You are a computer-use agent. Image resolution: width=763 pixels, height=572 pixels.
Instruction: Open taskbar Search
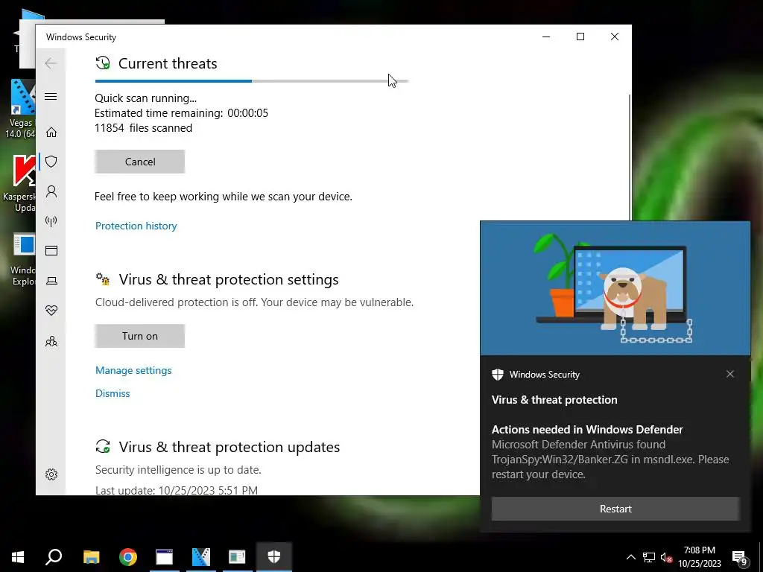pyautogui.click(x=54, y=557)
